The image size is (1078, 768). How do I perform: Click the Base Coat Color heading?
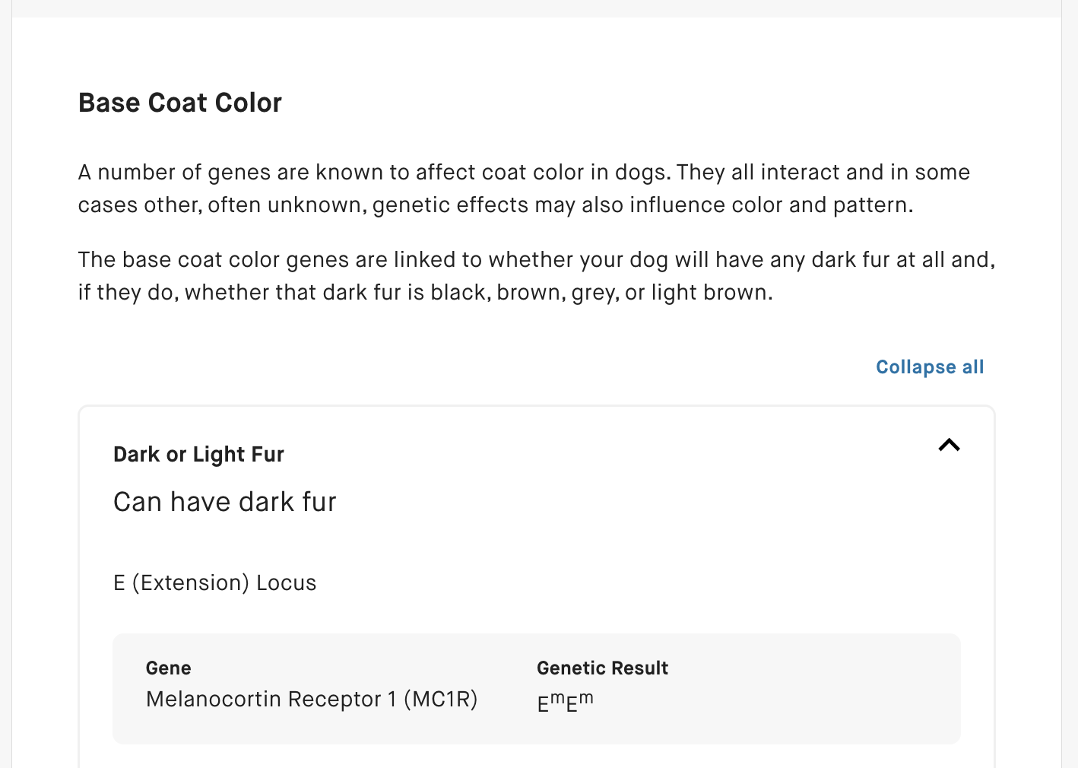coord(180,103)
